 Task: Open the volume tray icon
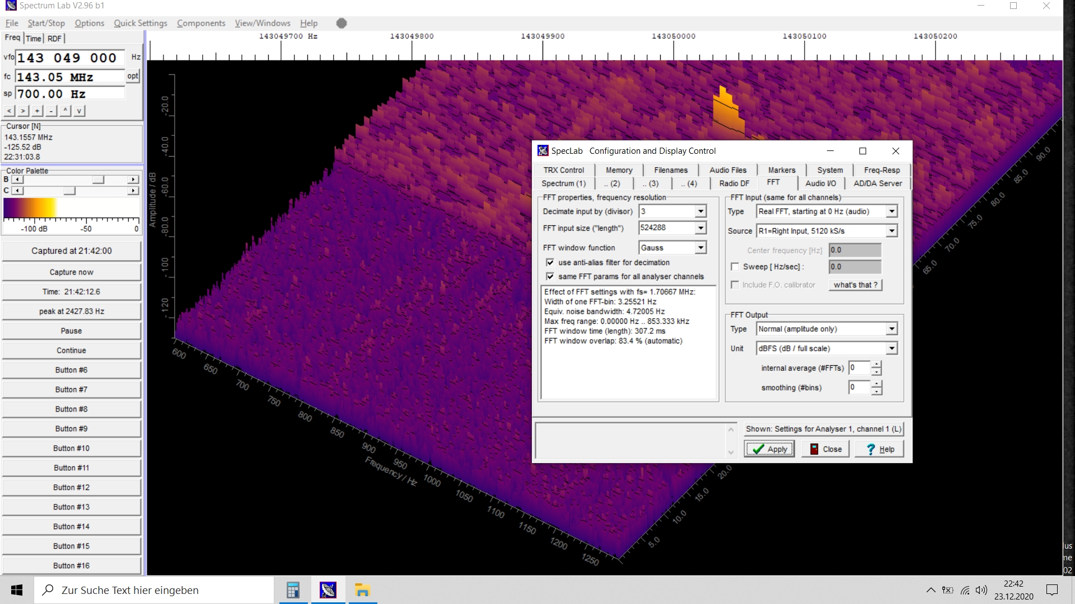[x=981, y=590]
